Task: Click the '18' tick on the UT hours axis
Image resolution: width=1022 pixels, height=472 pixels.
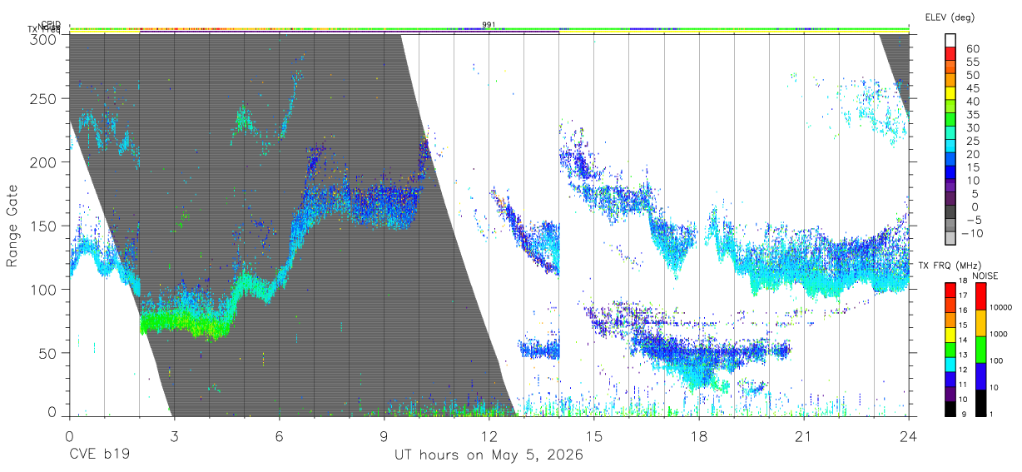Action: point(698,435)
